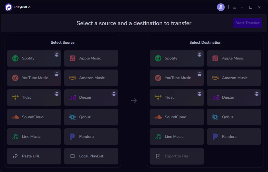The height and width of the screenshot is (172, 268).
Task: Click account badge on destination Spotify card
Action: (200, 55)
